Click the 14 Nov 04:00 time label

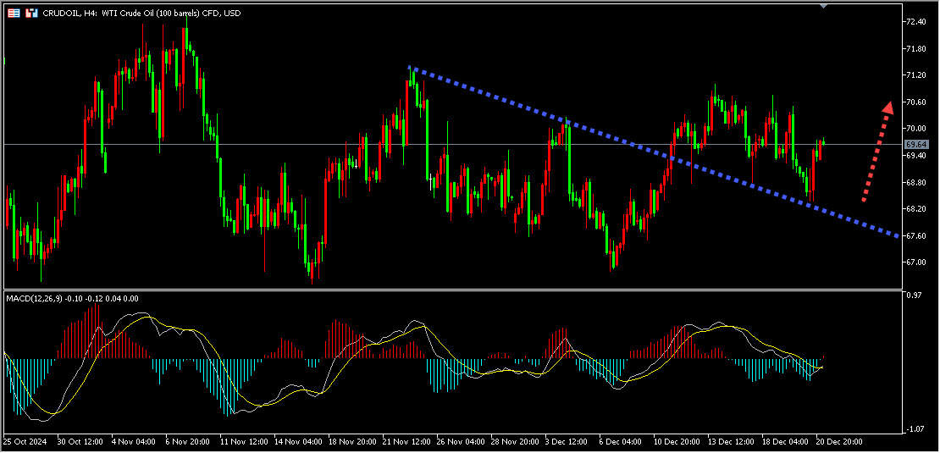pyautogui.click(x=297, y=441)
